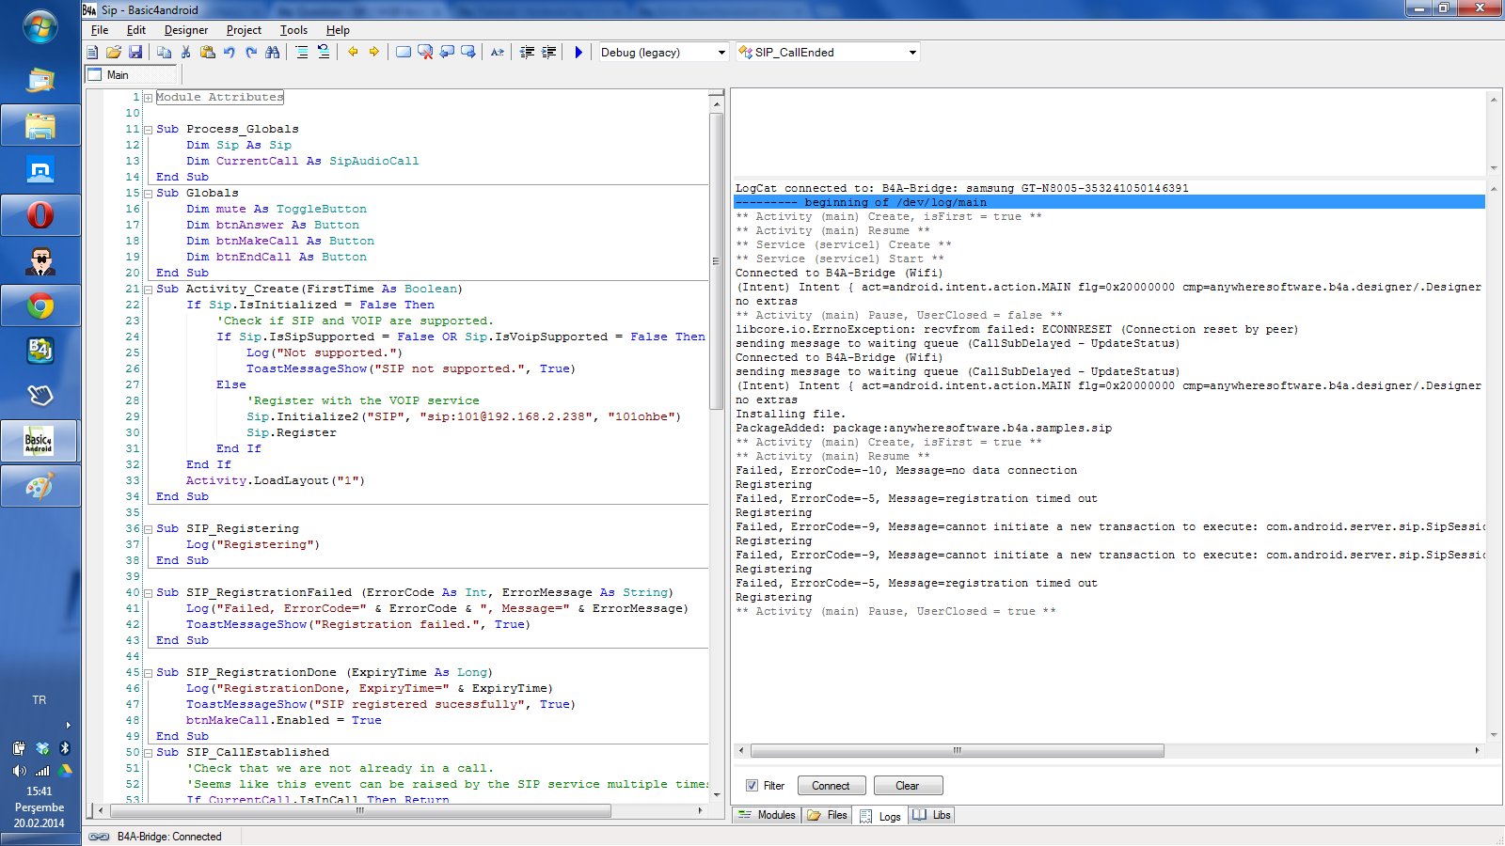Run the project with the blue play icon

pos(578,53)
